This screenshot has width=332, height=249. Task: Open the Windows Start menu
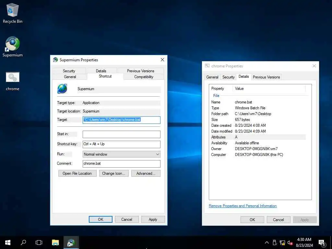(x=8, y=243)
